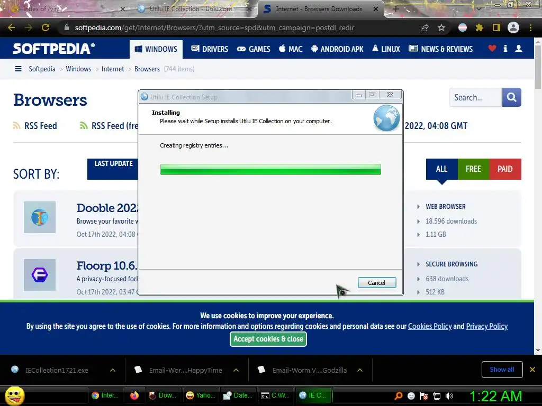
Task: Click Show all downloads
Action: coord(502,370)
